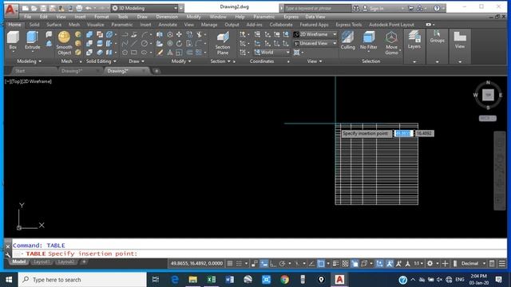
Task: Click the command line input area
Action: 259,254
